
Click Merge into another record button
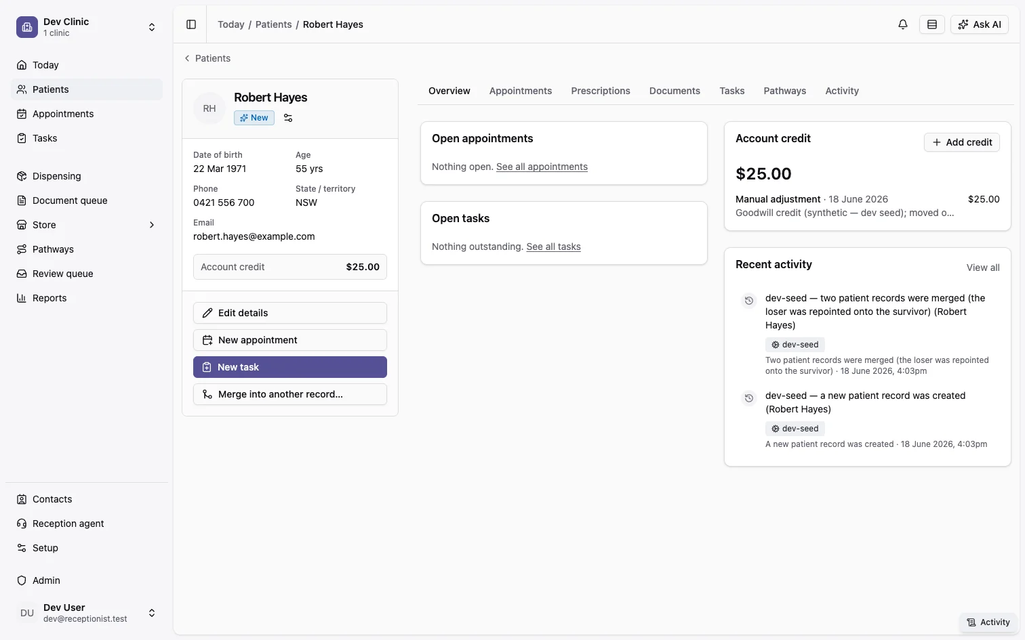click(290, 394)
